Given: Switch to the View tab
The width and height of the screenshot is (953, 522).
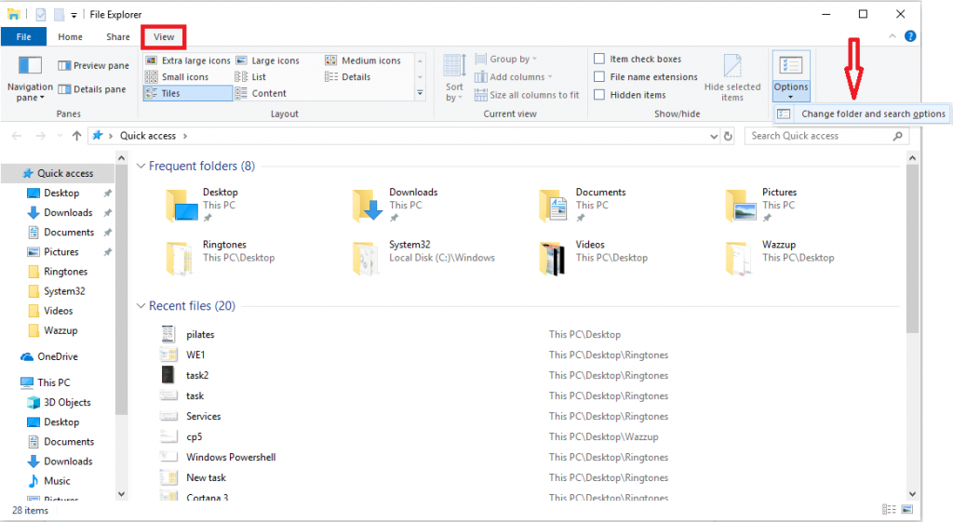Looking at the screenshot, I should pyautogui.click(x=164, y=36).
